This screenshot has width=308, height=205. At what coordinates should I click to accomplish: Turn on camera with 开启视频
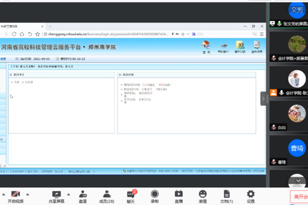coord(15,197)
